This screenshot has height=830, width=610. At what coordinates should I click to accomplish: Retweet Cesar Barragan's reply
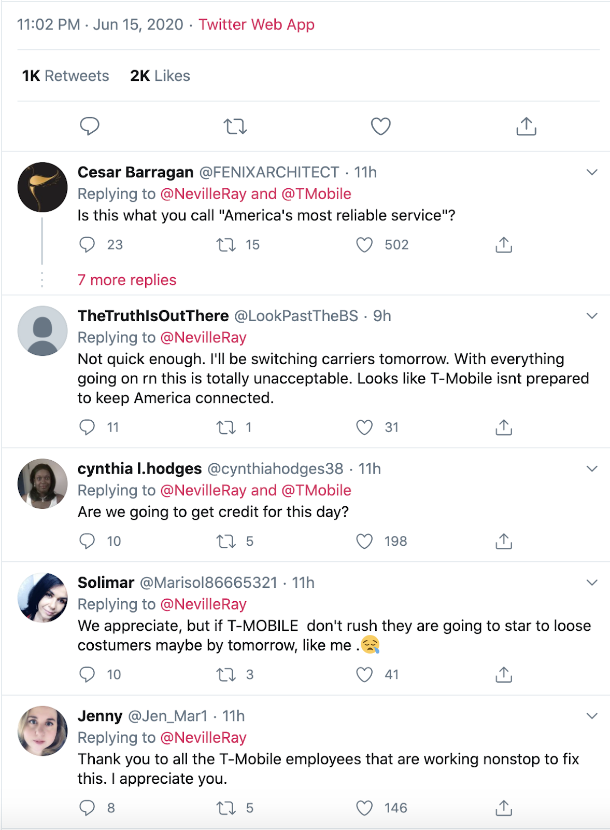click(226, 245)
